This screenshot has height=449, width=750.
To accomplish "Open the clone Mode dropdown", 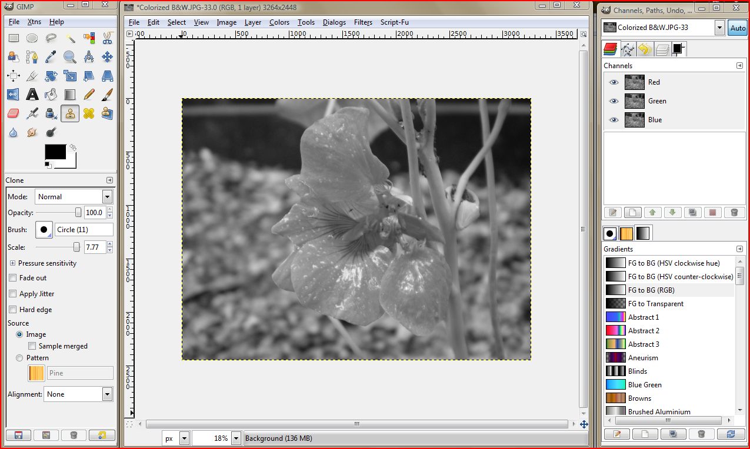I will (106, 196).
